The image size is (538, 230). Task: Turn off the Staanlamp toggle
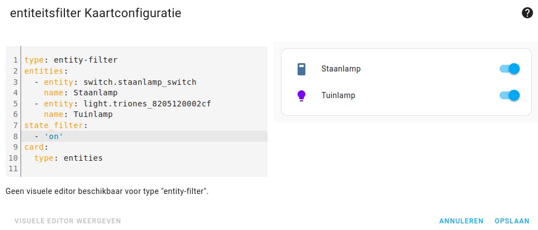pyautogui.click(x=510, y=69)
